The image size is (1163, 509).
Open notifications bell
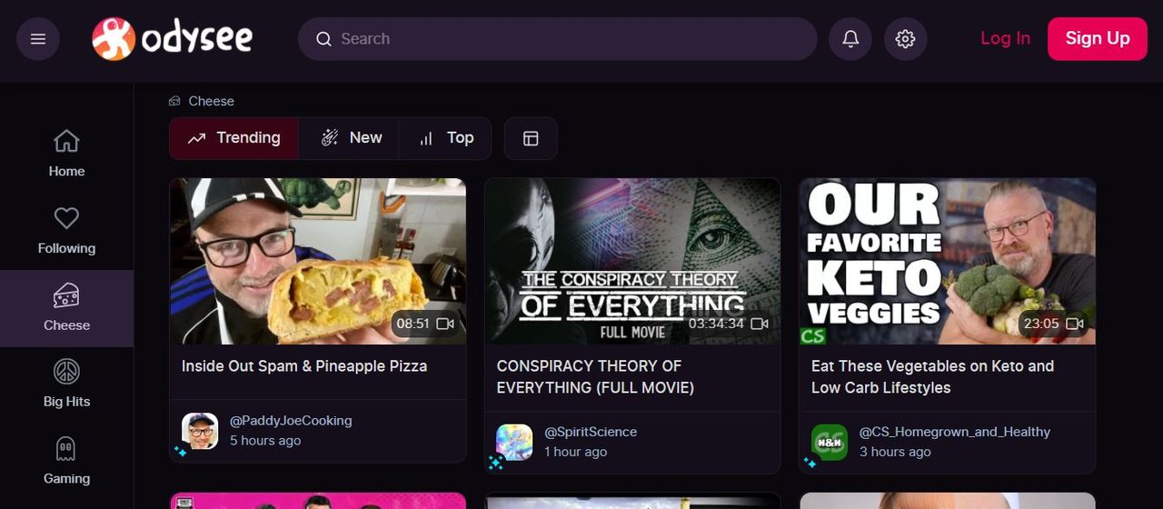pos(850,39)
